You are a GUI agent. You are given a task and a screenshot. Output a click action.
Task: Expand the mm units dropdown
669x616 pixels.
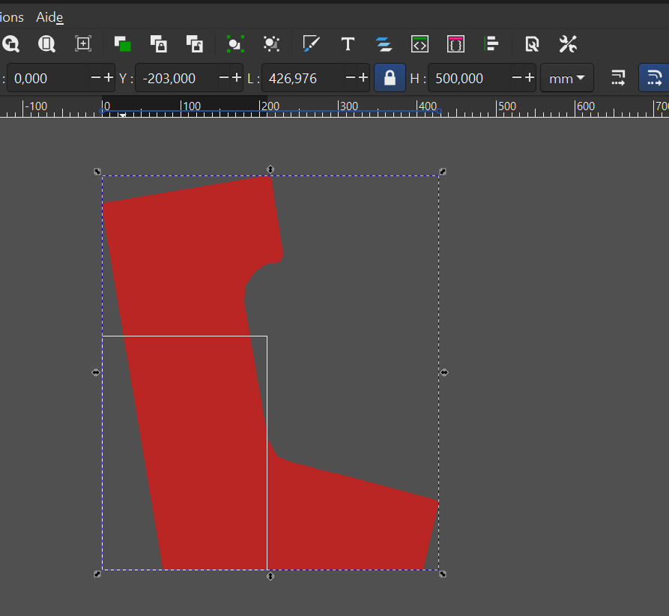coord(566,79)
